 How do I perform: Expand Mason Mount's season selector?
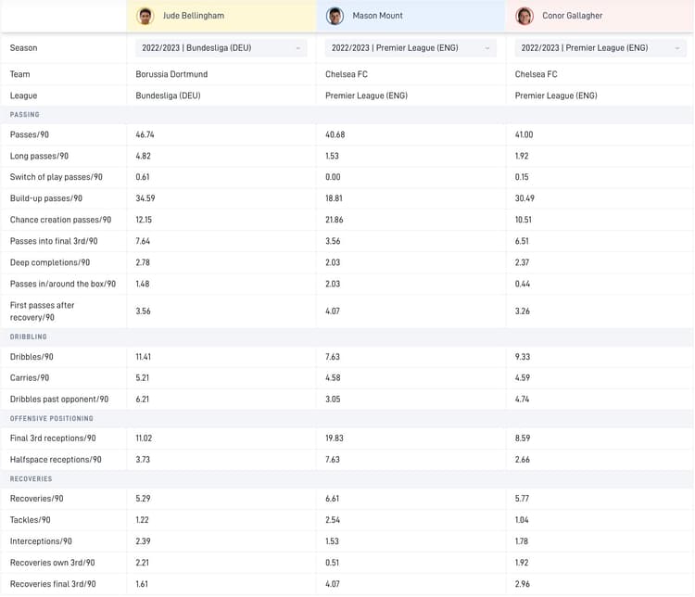(x=411, y=48)
